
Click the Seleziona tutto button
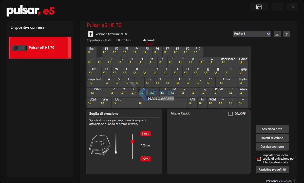pos(272,129)
